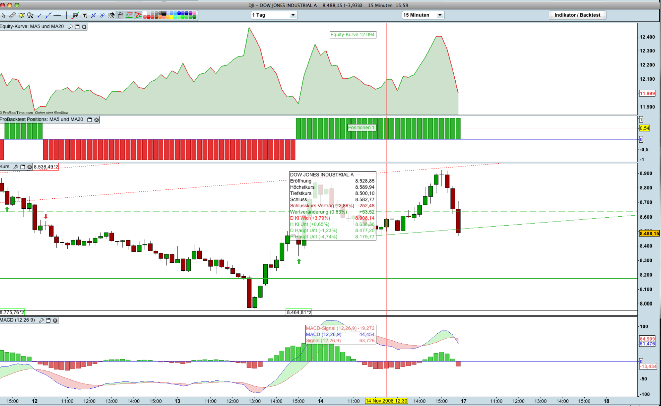Click the red sell arrow marker on price chart
Screen dimensions: 661x406
(46, 216)
